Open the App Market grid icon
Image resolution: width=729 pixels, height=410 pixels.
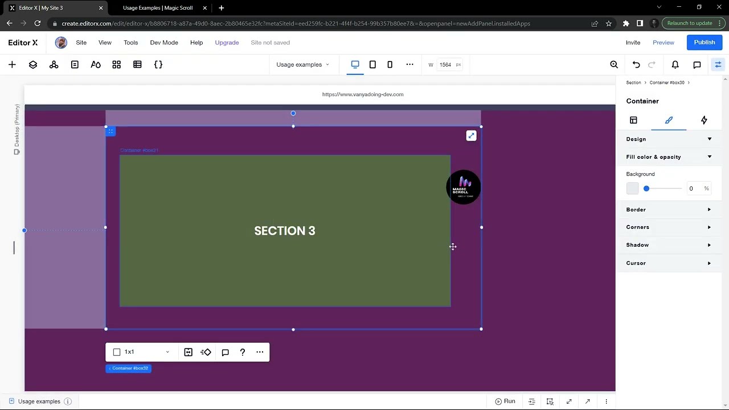117,65
